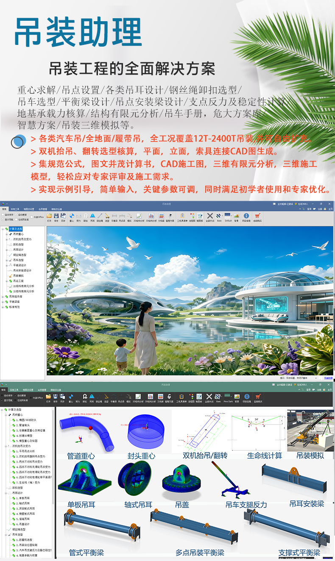Viewport: 335px width, 561px height.
Task: Click the 保存 disk icon in the upper window
Action: pos(56,216)
